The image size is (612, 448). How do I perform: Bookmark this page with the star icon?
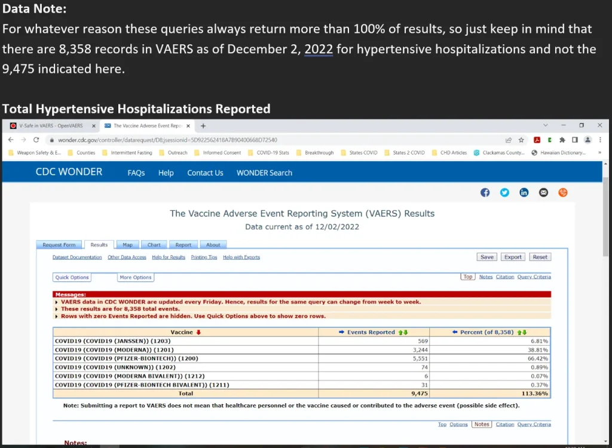(x=521, y=140)
